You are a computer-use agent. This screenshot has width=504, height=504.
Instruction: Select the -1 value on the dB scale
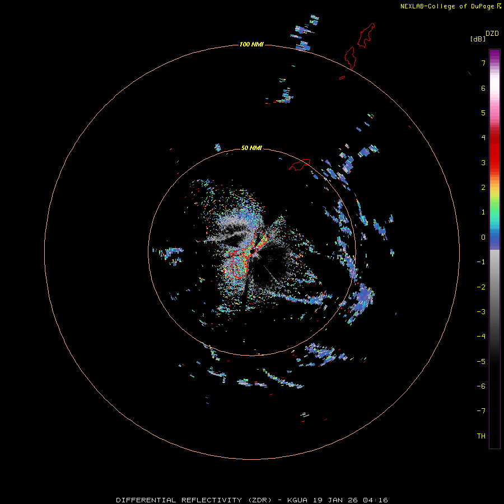tap(481, 262)
